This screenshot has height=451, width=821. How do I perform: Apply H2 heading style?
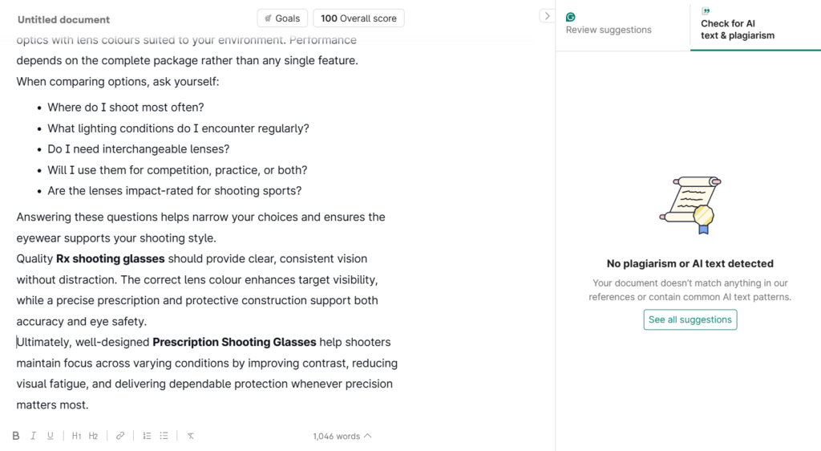93,436
